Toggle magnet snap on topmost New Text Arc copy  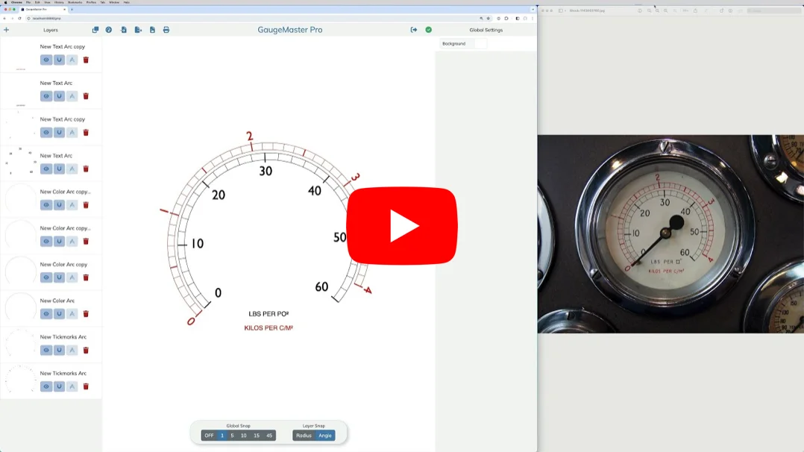(59, 60)
